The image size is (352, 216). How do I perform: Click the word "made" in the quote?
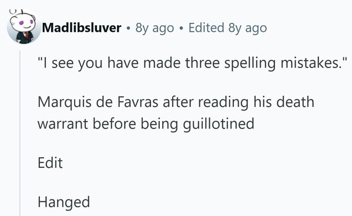[x=162, y=63]
